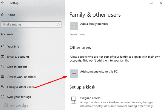
Task: Maximize the Settings window
Action: 151,3
